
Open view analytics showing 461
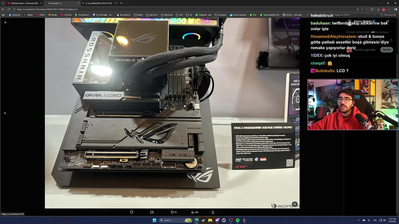(x=194, y=212)
